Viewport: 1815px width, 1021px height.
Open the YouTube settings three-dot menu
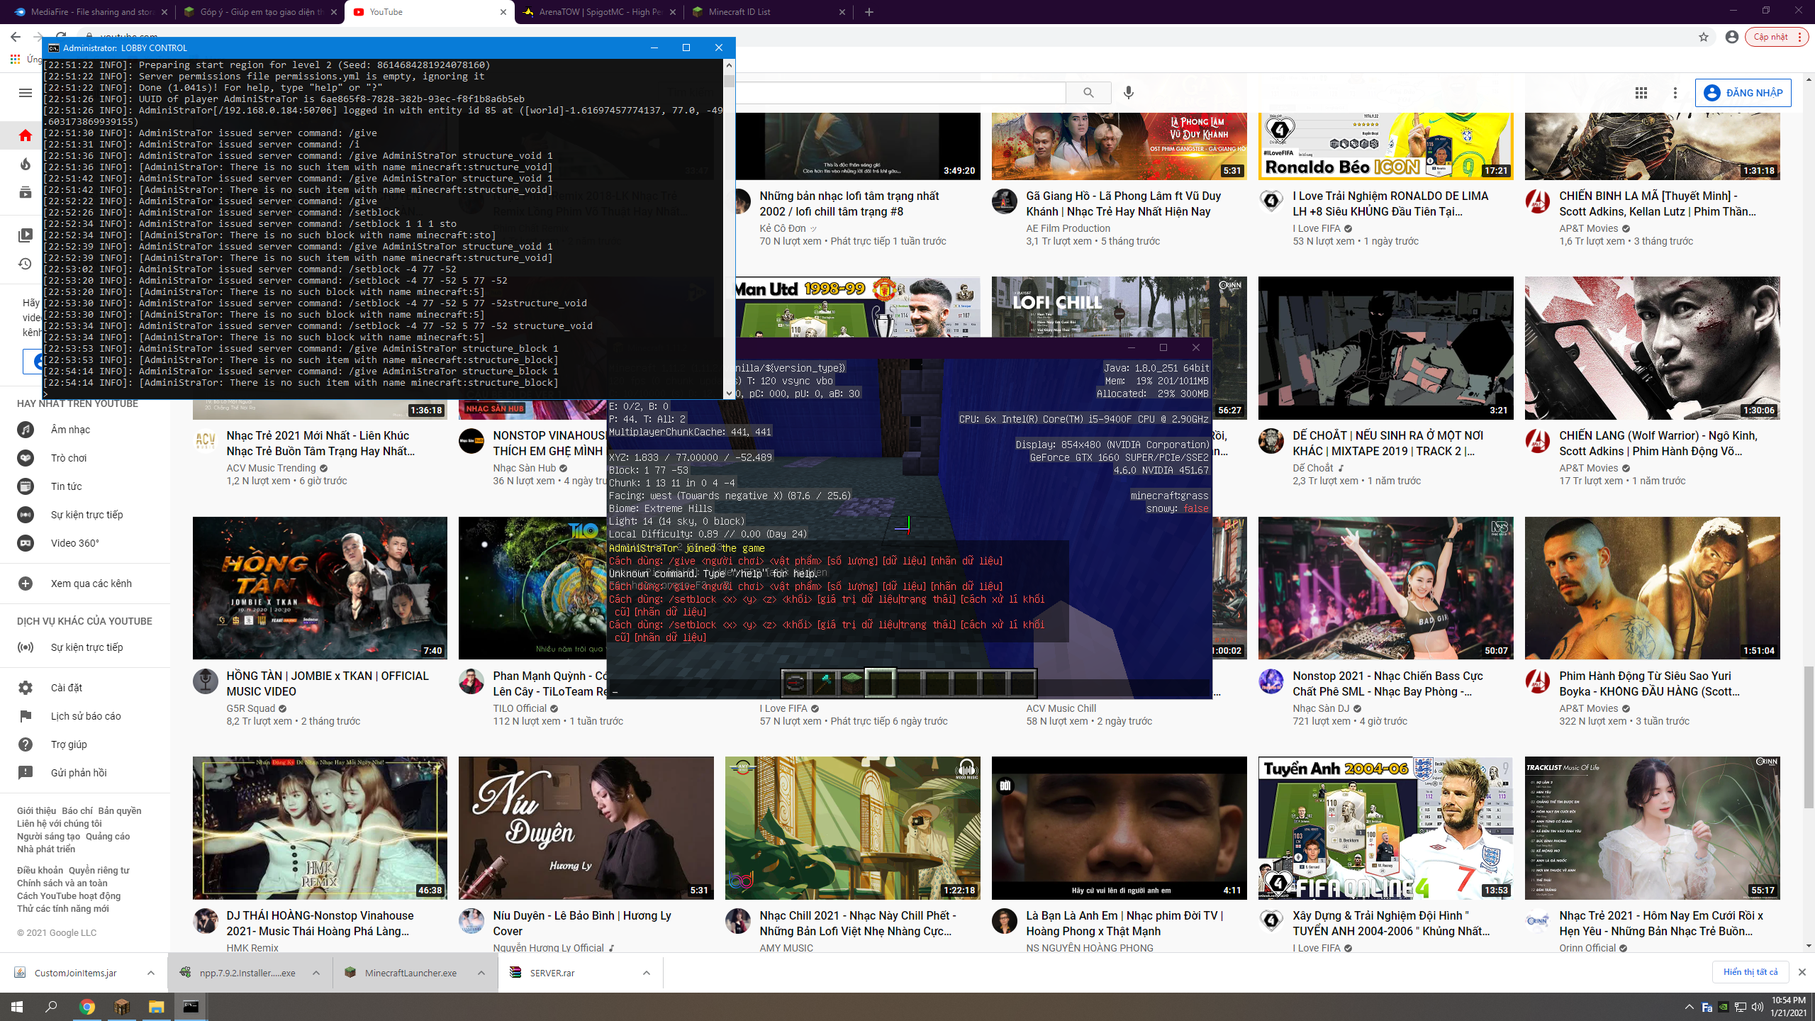tap(1675, 93)
